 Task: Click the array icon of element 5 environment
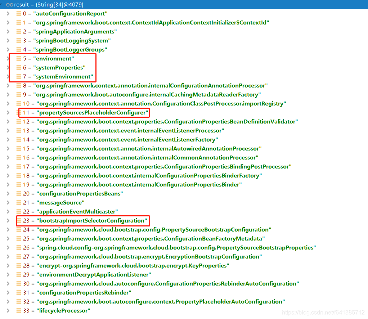19,58
